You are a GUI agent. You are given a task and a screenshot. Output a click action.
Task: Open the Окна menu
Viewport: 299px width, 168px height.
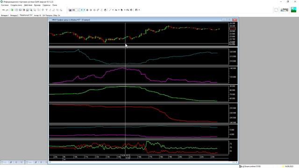pos(55,5)
